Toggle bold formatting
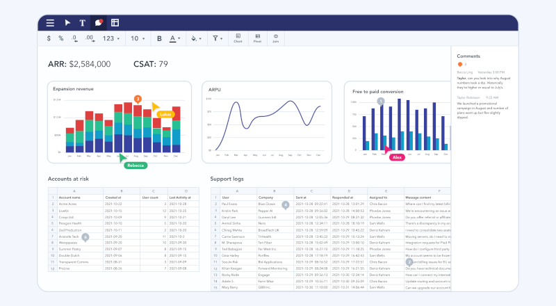556x306 pixels. coord(159,38)
